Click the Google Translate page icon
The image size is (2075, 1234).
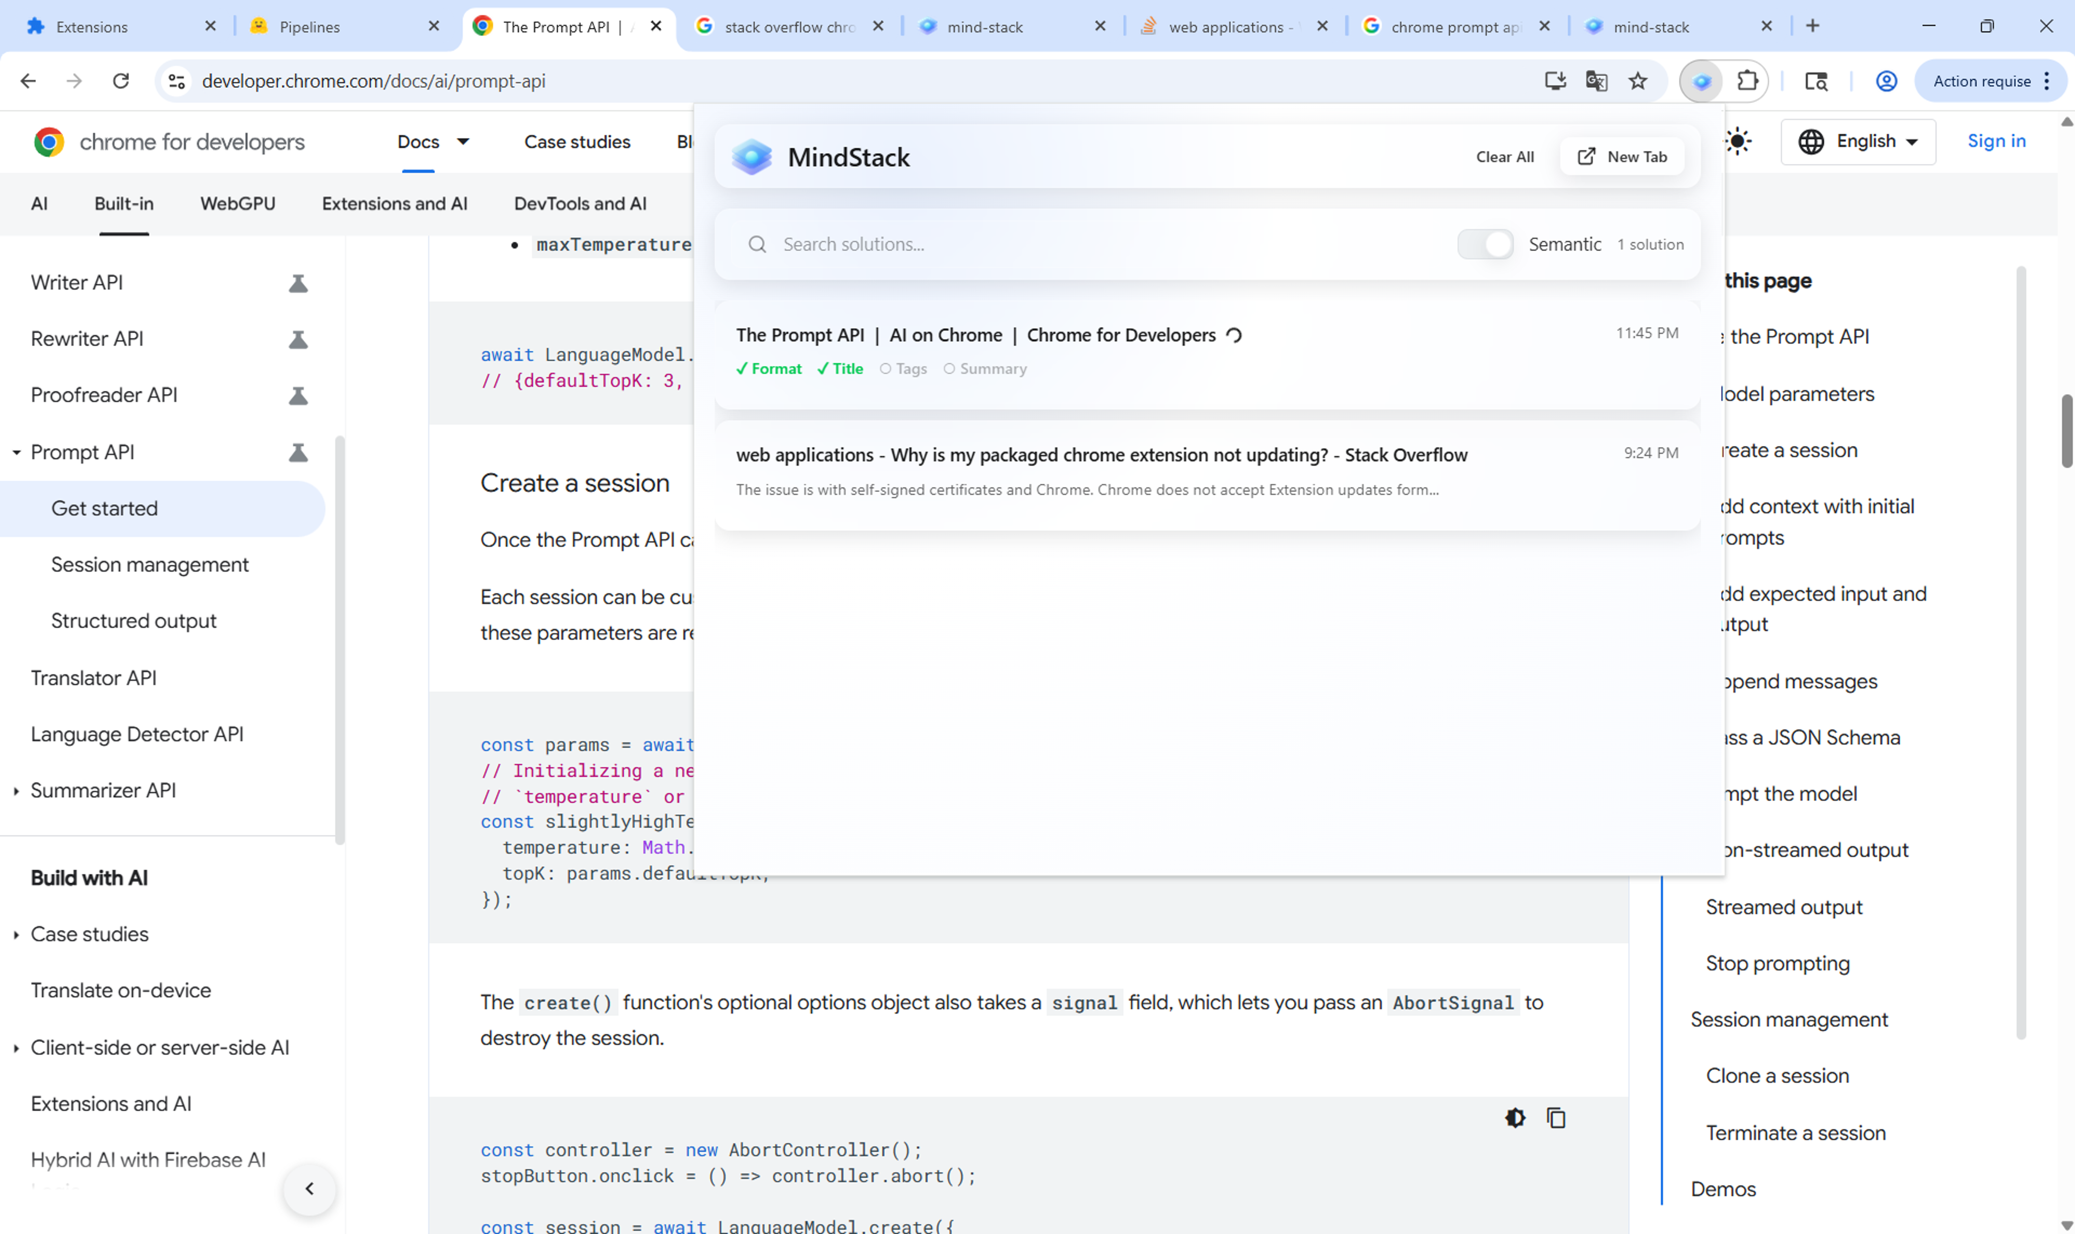click(1596, 81)
